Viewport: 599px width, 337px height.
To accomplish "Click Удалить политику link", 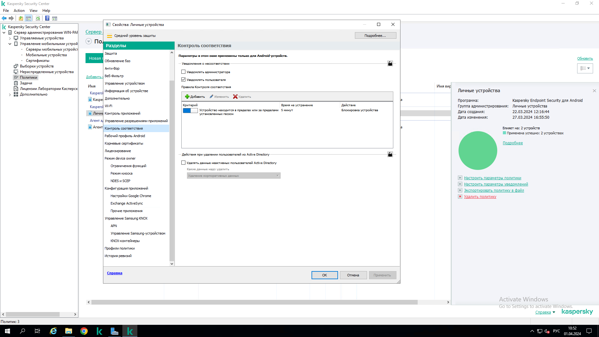I will [x=480, y=197].
